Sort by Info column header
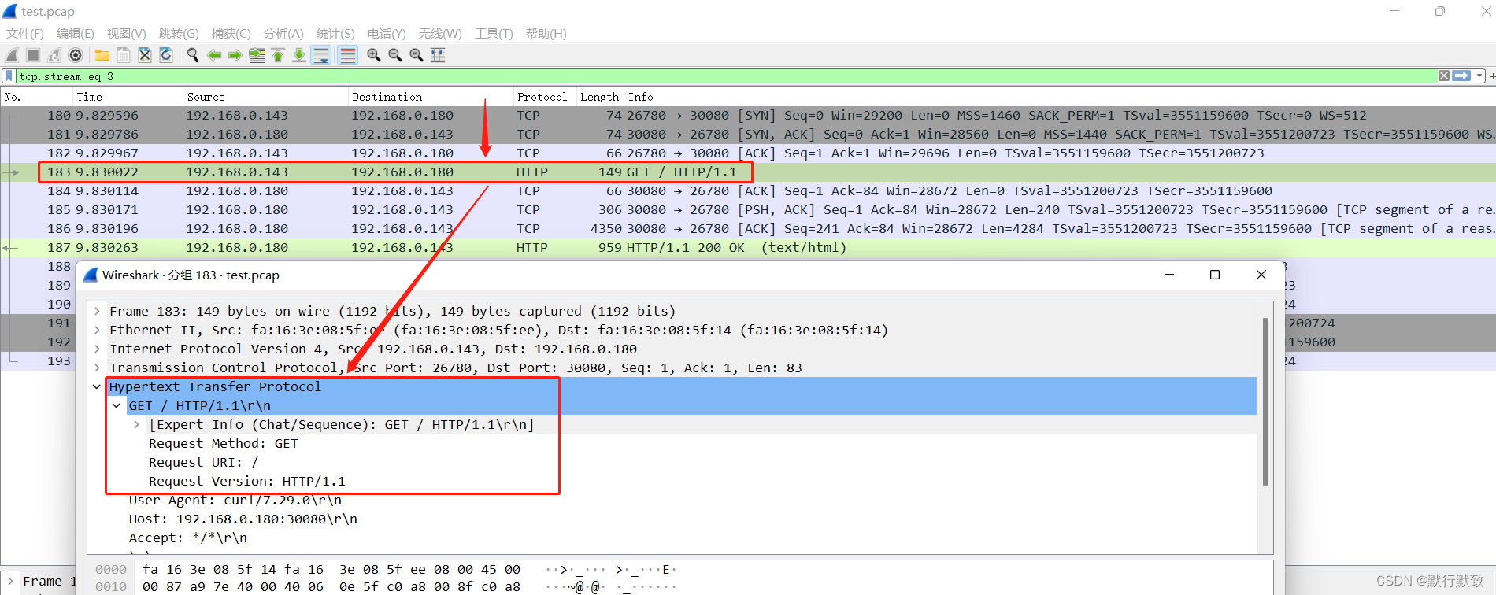The width and height of the screenshot is (1496, 595). click(x=1060, y=97)
